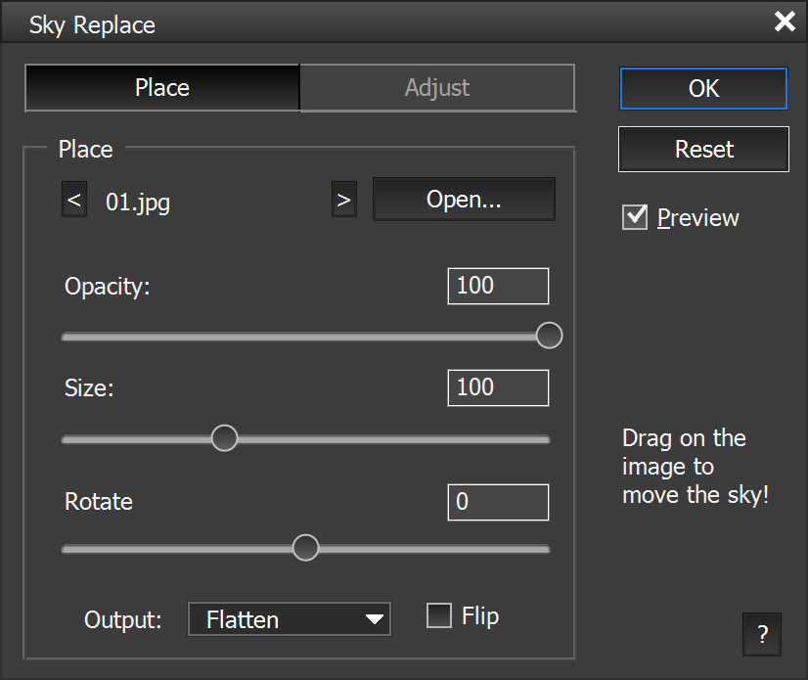Open help with question mark button
The width and height of the screenshot is (808, 680).
pos(762,635)
